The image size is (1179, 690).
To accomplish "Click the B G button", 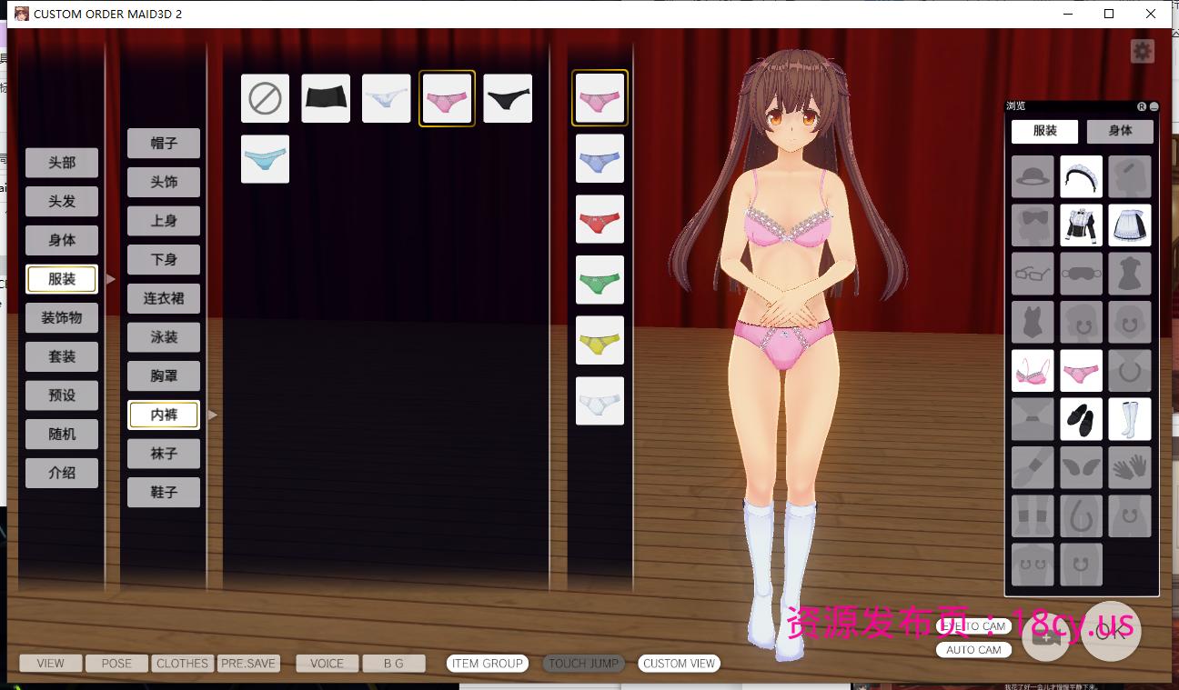I will pyautogui.click(x=393, y=664).
